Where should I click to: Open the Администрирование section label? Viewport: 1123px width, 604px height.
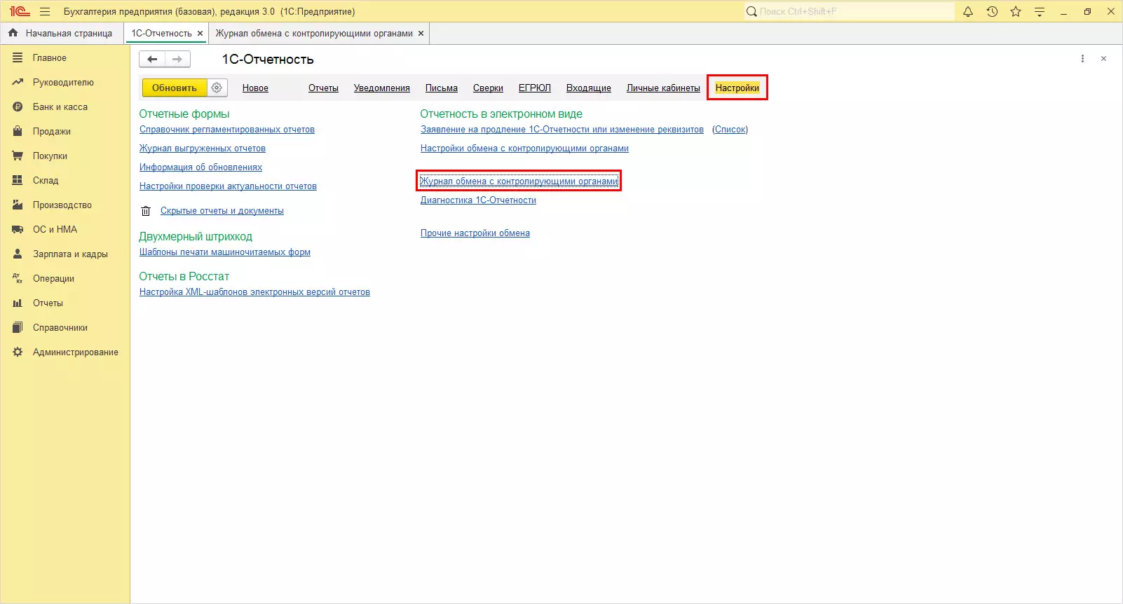(x=76, y=352)
